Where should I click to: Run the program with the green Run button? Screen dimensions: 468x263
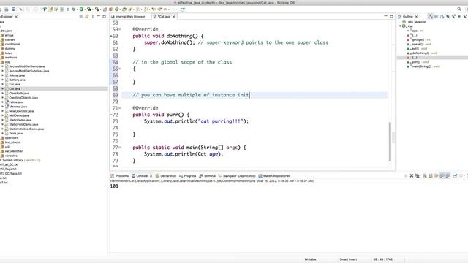[81, 9]
